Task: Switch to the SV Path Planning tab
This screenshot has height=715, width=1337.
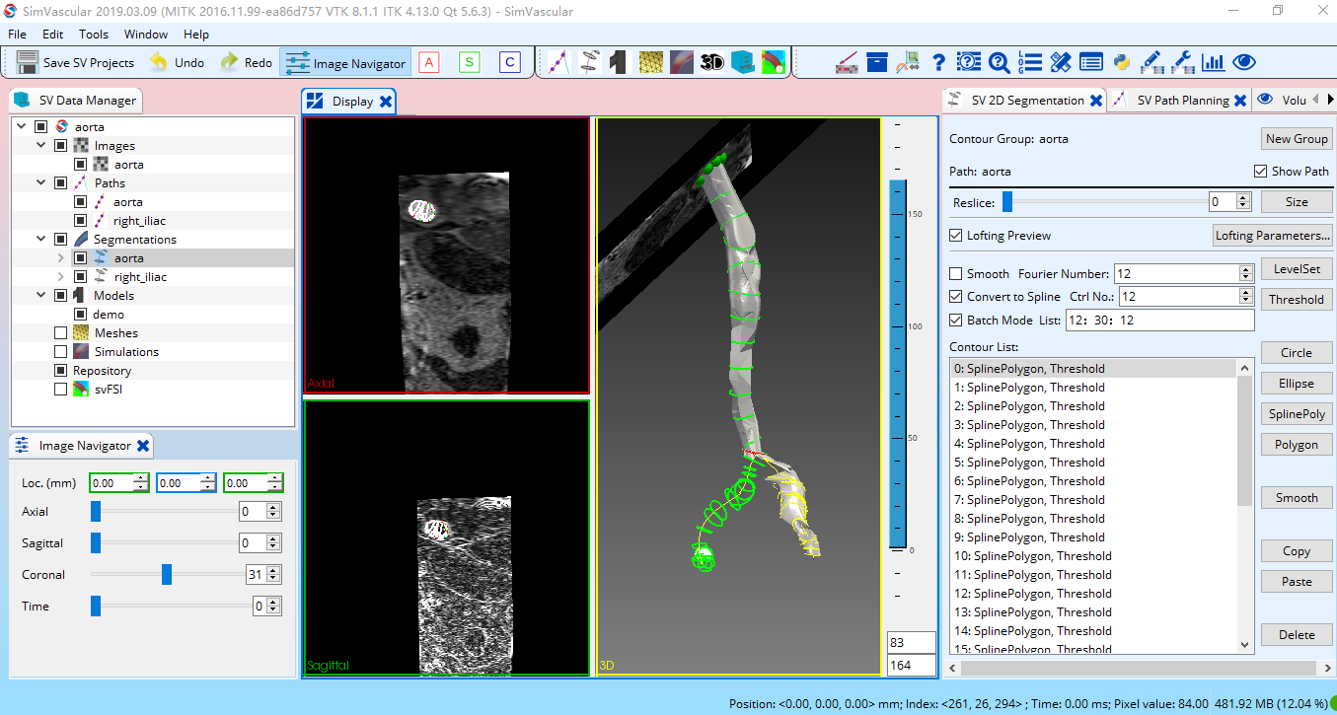Action: tap(1180, 101)
